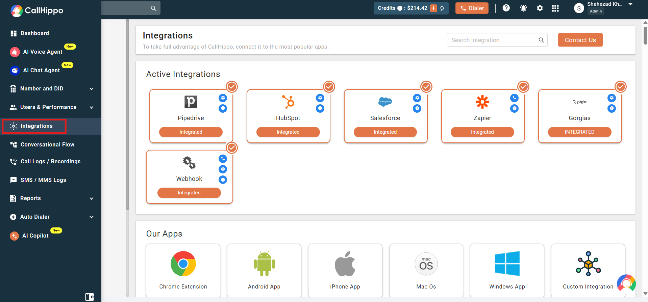
Task: Toggle the Webhook active checkmark badge
Action: (x=232, y=147)
